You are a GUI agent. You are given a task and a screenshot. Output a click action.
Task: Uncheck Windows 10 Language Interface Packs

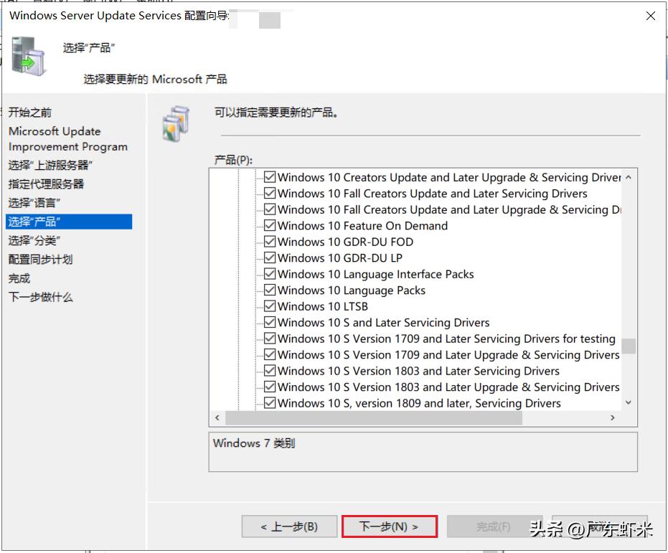click(x=270, y=274)
